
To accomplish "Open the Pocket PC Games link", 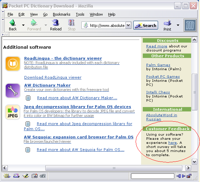I will 163,77.
